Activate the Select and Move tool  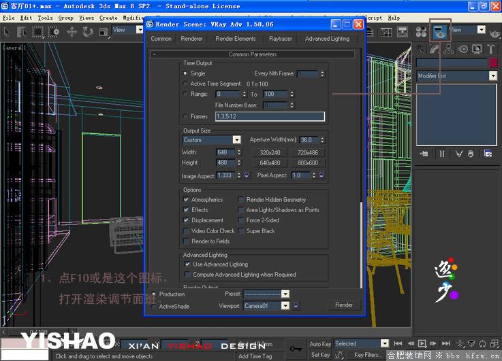(x=72, y=32)
